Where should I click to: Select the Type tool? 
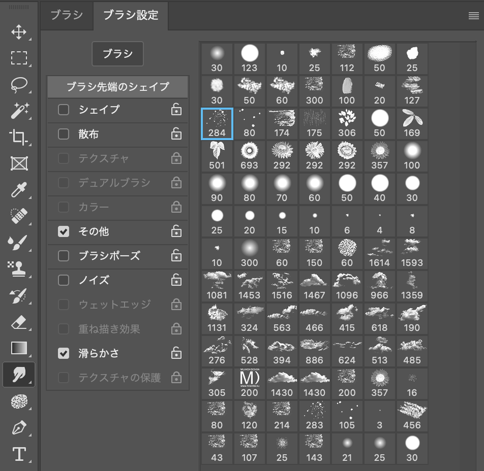coord(19,454)
